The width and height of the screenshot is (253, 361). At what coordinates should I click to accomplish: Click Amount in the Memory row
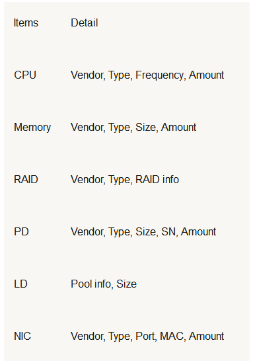coord(178,128)
